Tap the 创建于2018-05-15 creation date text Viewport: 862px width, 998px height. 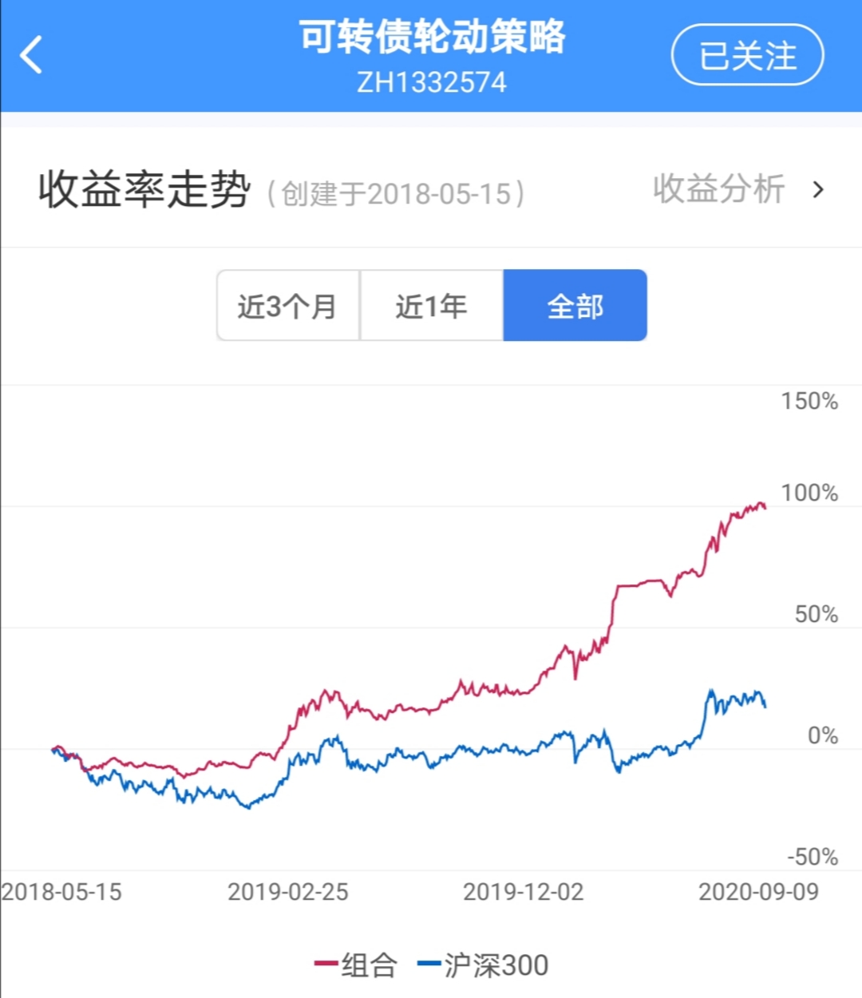pyautogui.click(x=396, y=194)
